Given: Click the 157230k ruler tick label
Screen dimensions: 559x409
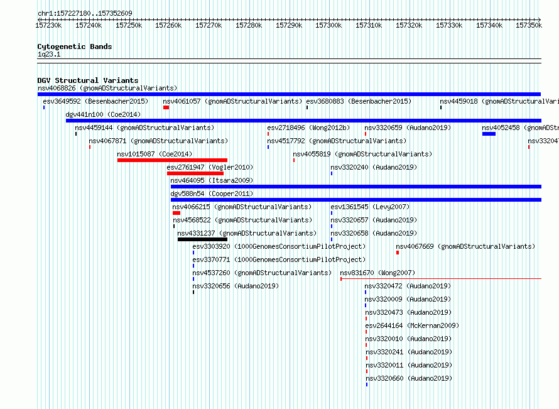Looking at the screenshot, I should (48, 25).
